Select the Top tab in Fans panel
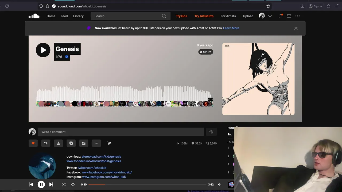Image resolution: width=342 pixels, height=192 pixels. [x=230, y=134]
